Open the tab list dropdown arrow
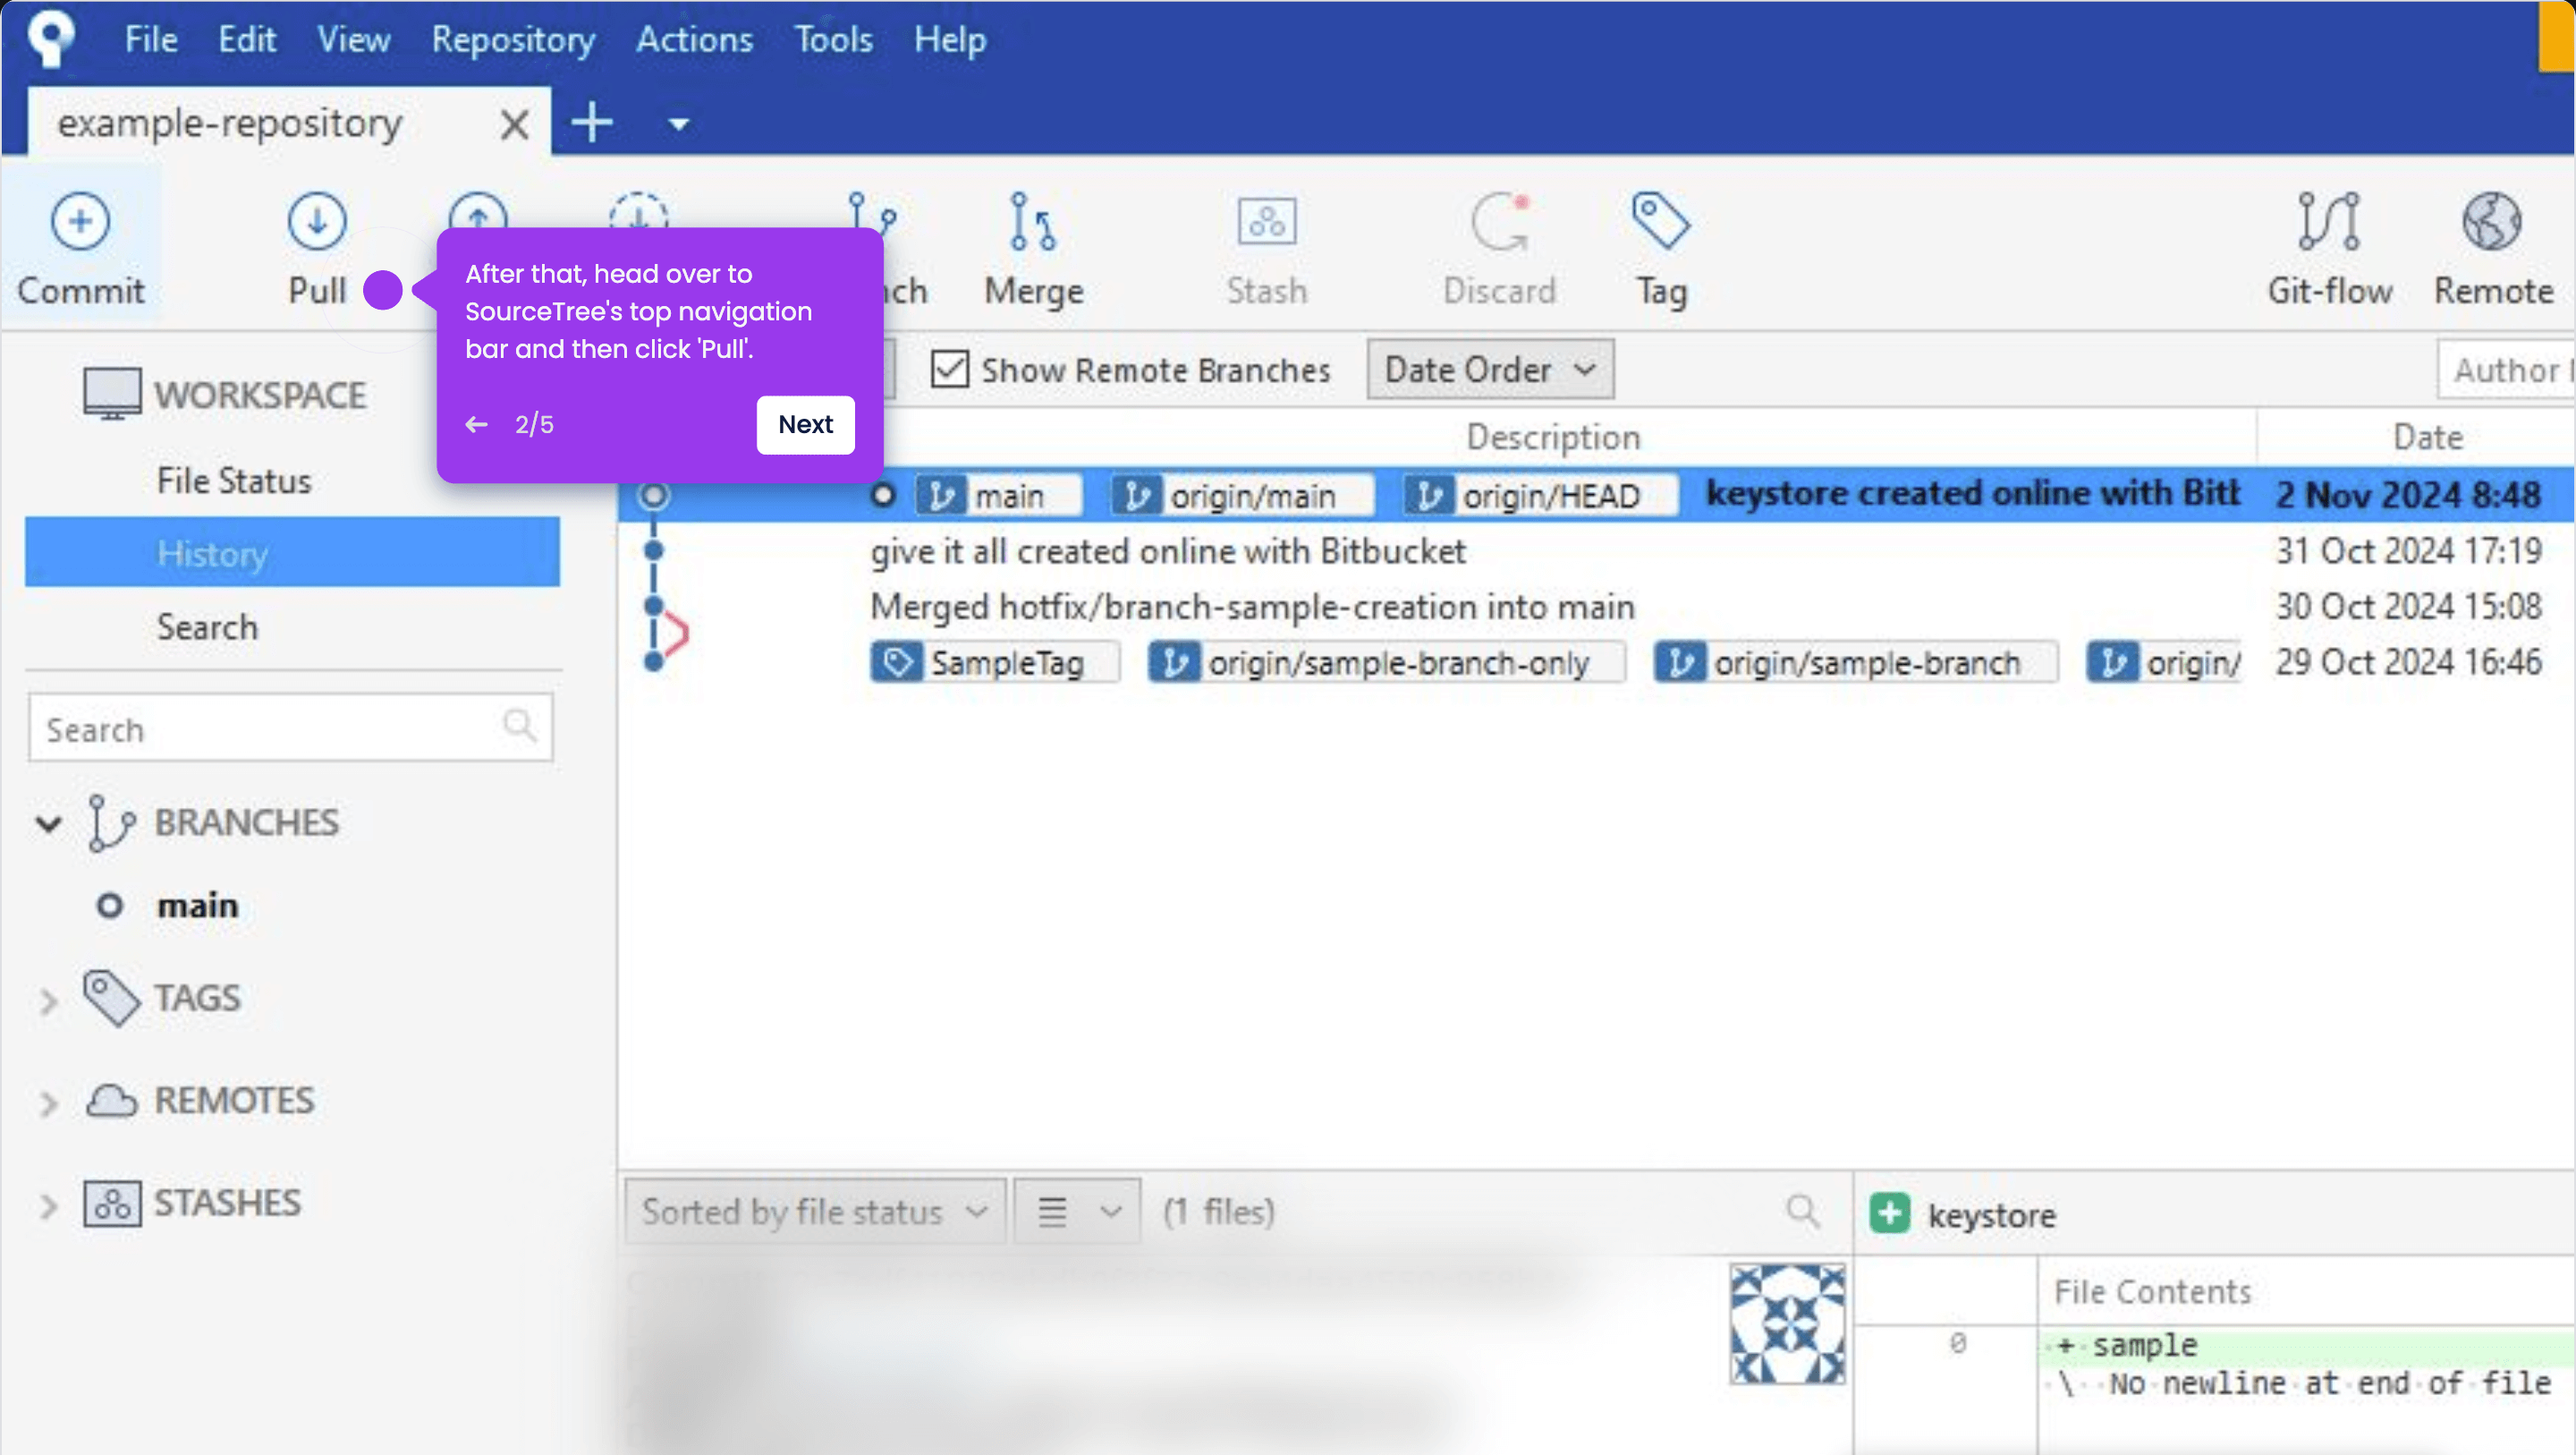This screenshot has width=2576, height=1455. [x=679, y=125]
